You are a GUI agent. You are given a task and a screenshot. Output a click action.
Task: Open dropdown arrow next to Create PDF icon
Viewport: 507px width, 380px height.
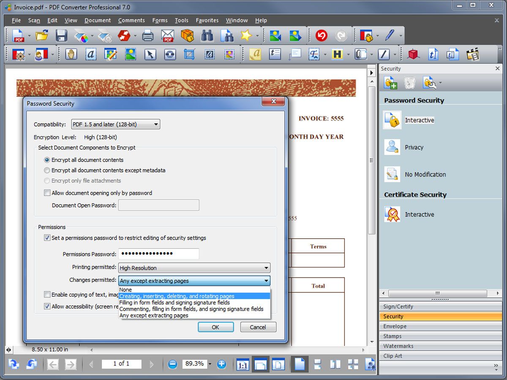[x=29, y=35]
